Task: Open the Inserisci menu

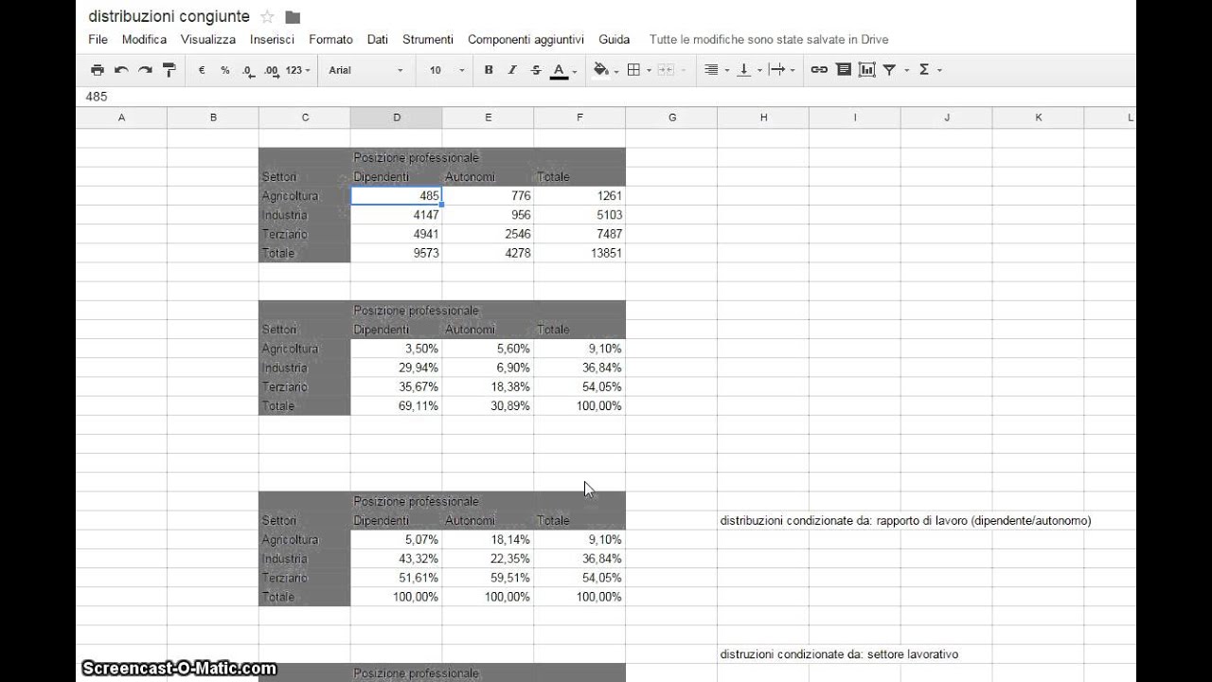Action: (x=272, y=40)
